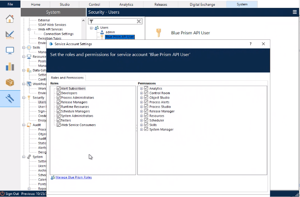
Task: Click the people icon beside Manage Blue Prism Roles
Action: click(x=53, y=178)
